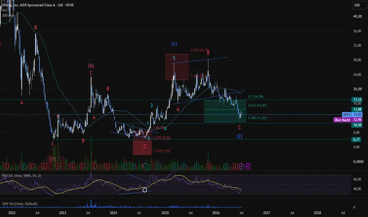Click the RSI 40,00 scale value
The height and width of the screenshot is (217, 368).
point(357,189)
